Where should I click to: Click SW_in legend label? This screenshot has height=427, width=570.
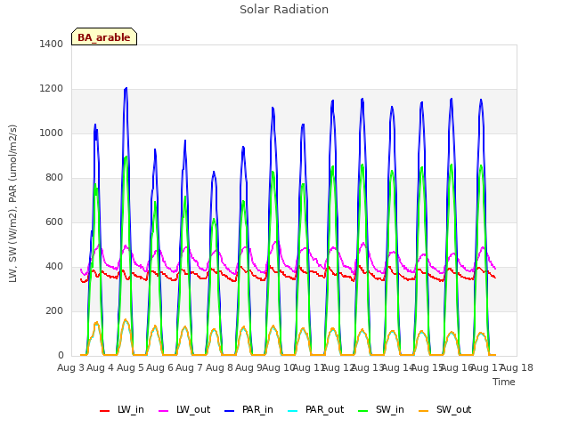[390, 410]
